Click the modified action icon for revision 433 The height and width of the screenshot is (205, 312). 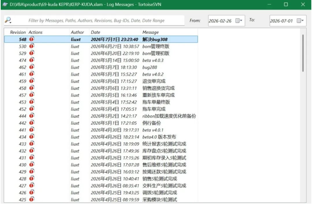coord(32,143)
